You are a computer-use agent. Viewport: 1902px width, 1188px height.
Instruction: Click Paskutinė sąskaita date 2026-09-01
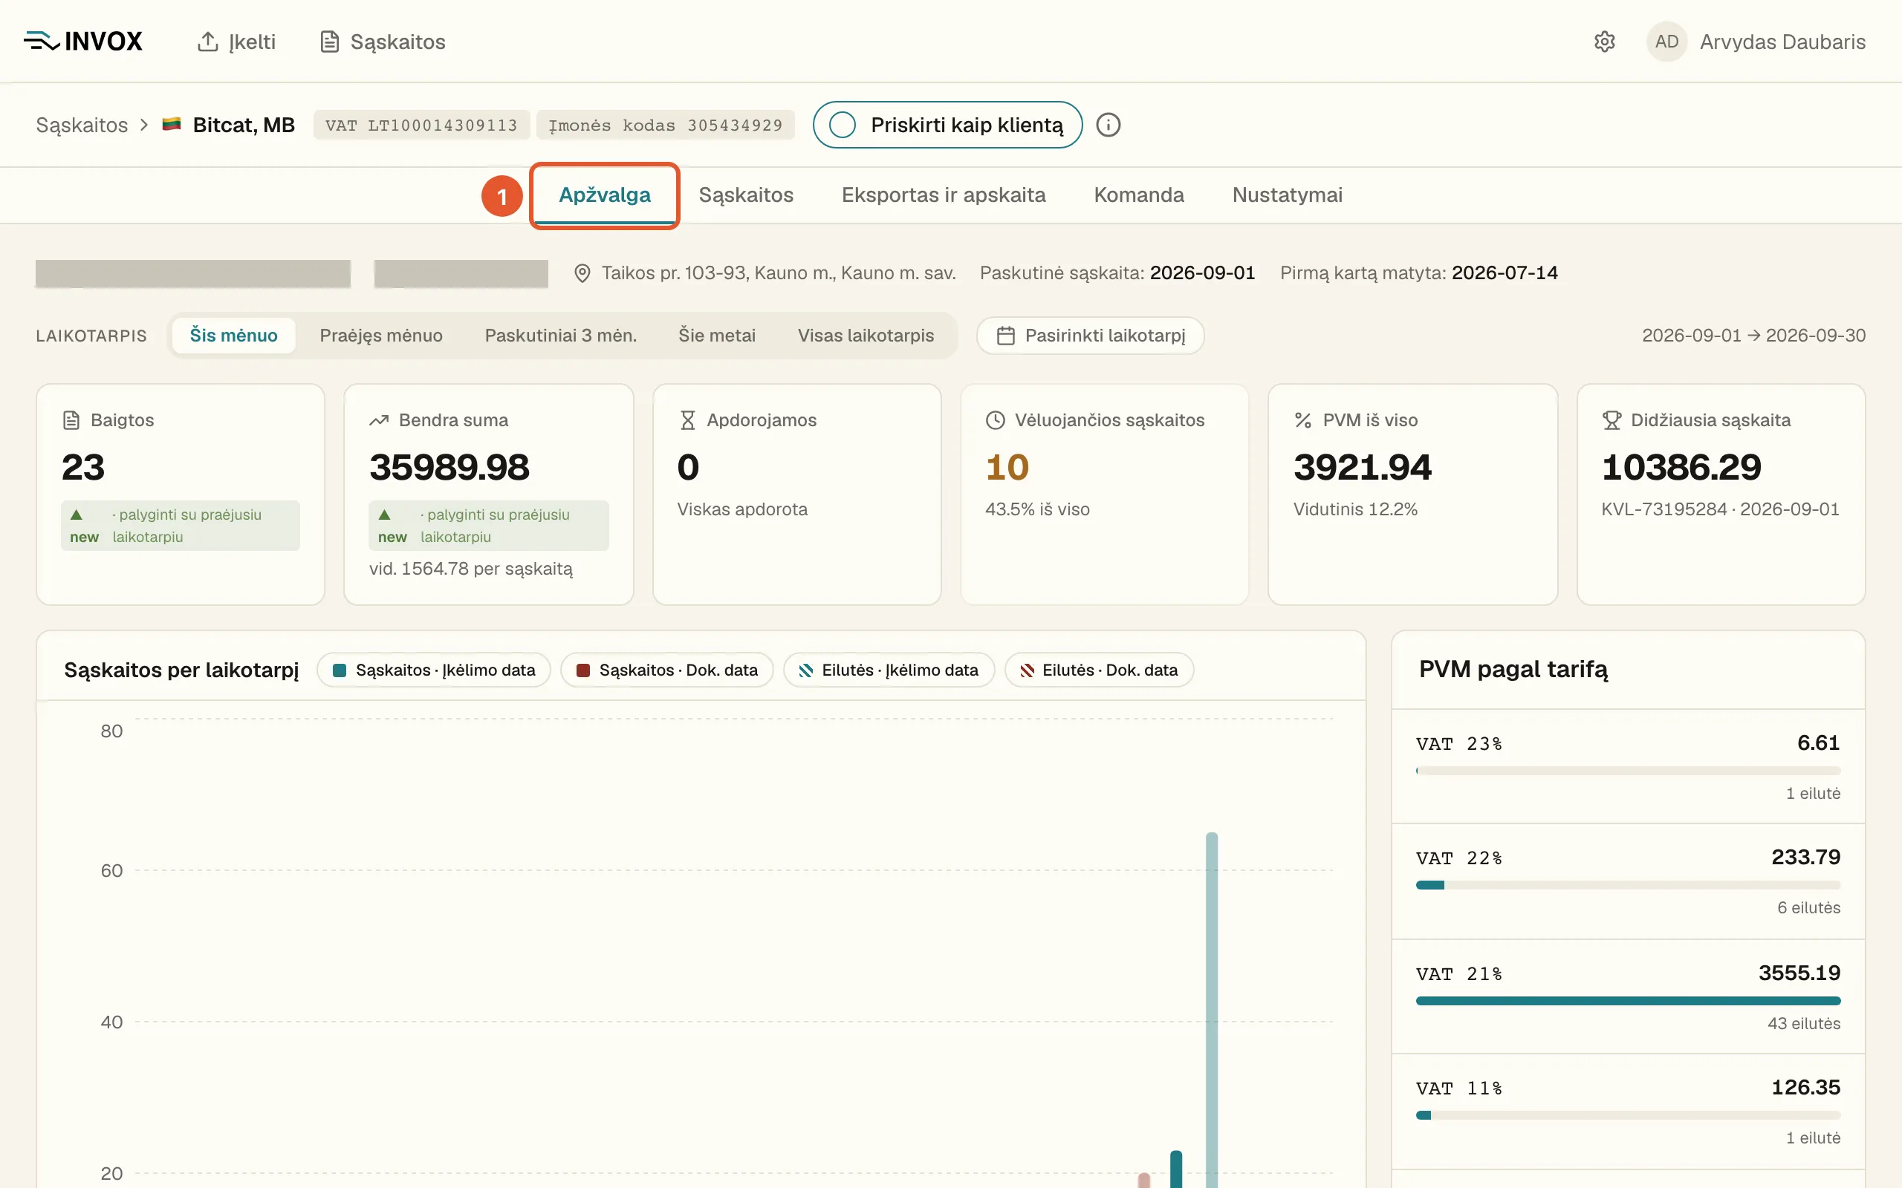pos(1201,272)
